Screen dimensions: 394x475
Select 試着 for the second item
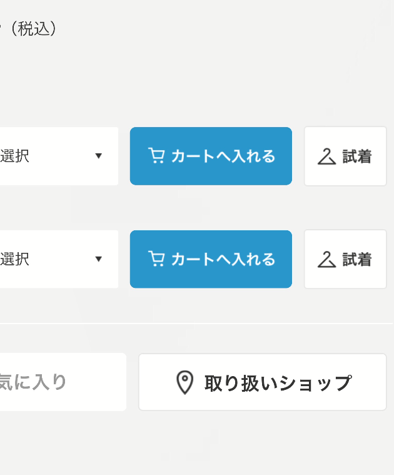(345, 259)
